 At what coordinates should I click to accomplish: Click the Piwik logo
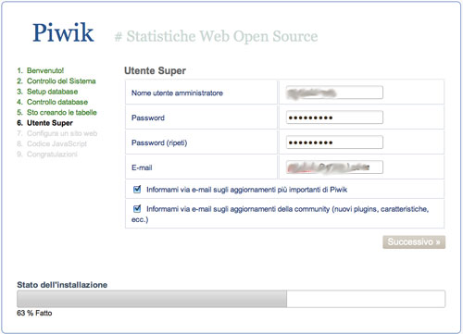(63, 32)
